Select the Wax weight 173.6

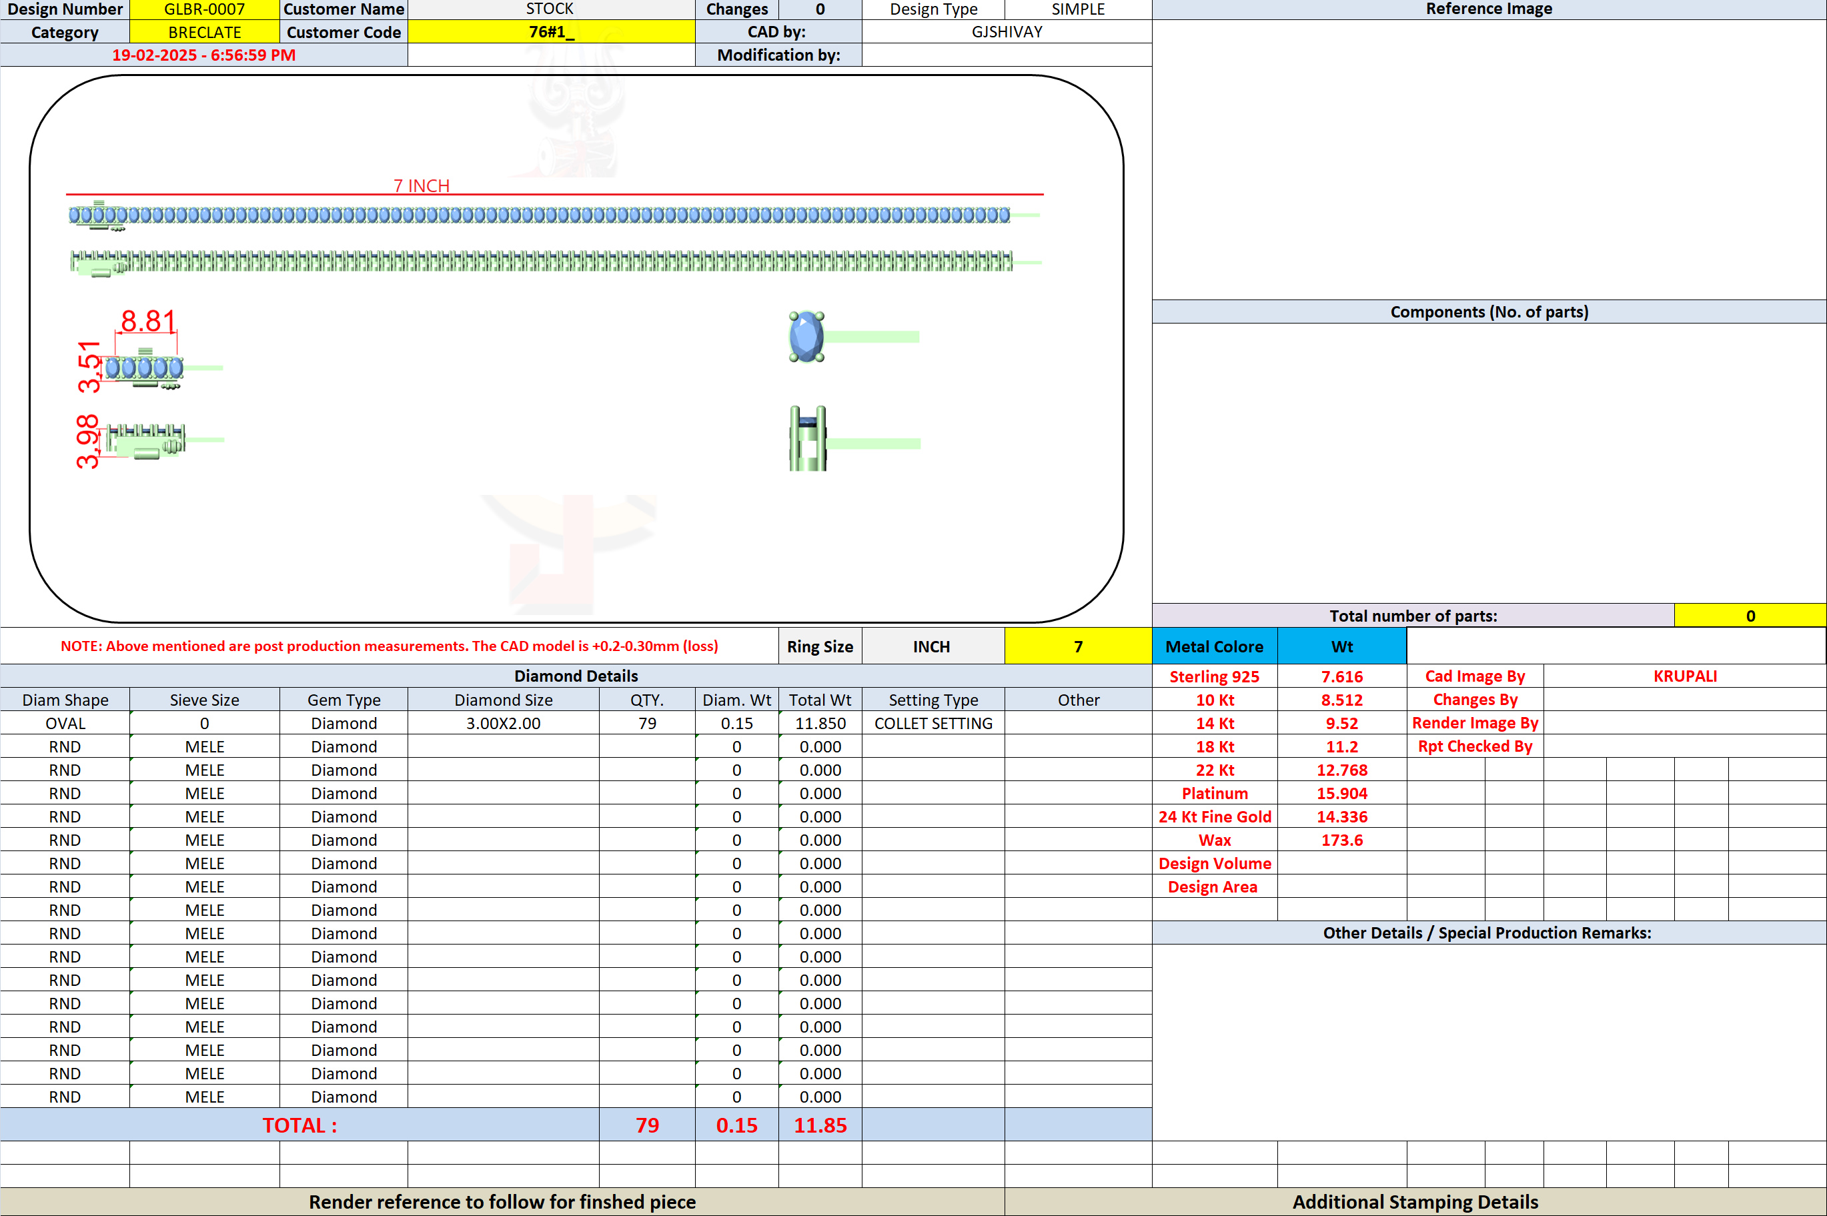click(1341, 839)
